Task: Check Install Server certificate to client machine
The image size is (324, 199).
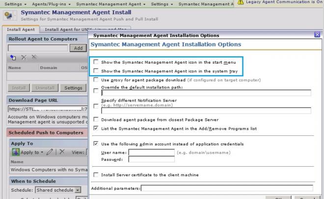Action: click(96, 175)
